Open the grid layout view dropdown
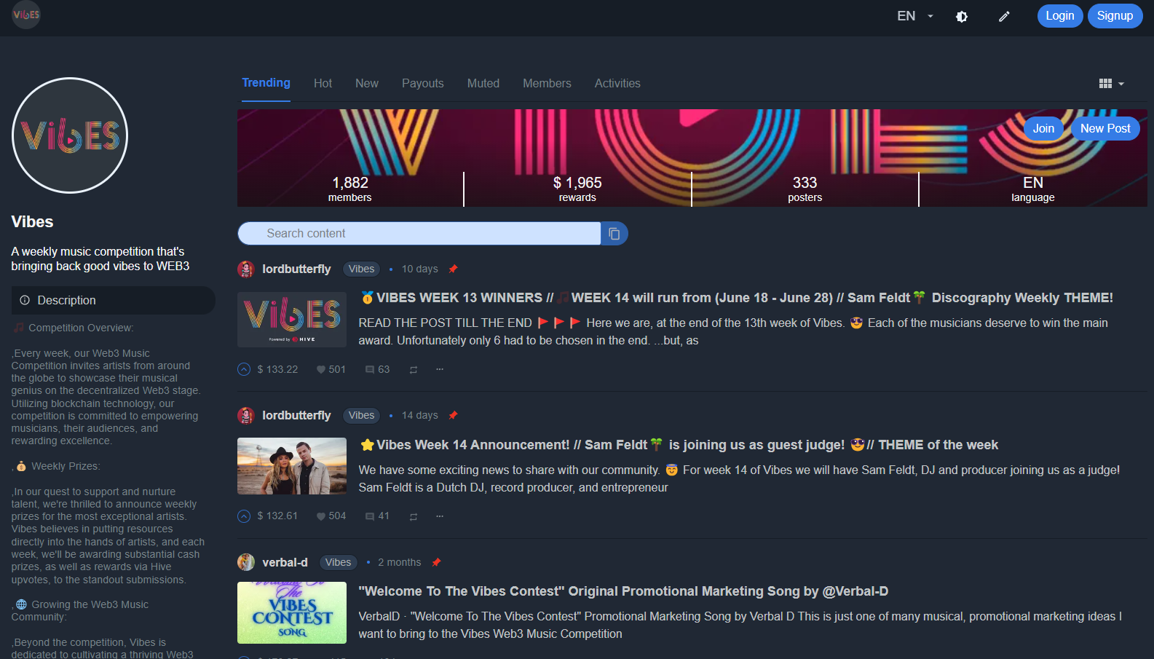 click(1111, 84)
